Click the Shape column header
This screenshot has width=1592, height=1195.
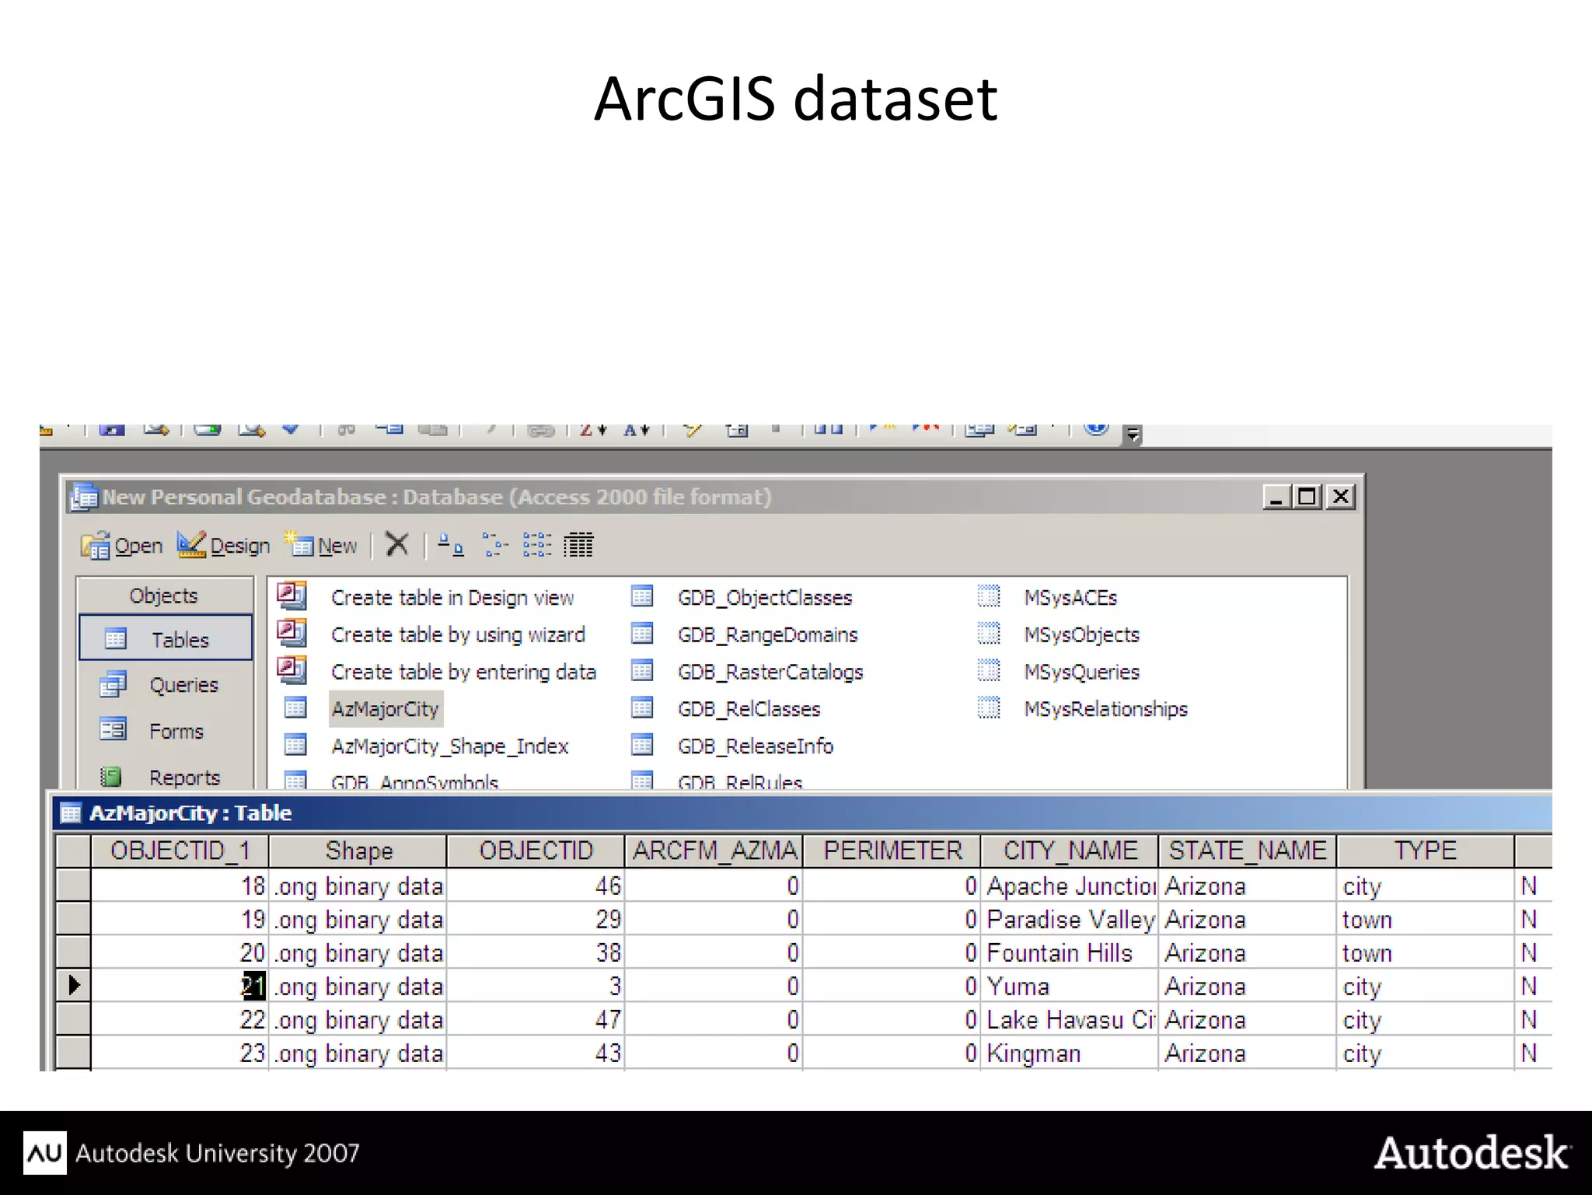click(x=358, y=851)
